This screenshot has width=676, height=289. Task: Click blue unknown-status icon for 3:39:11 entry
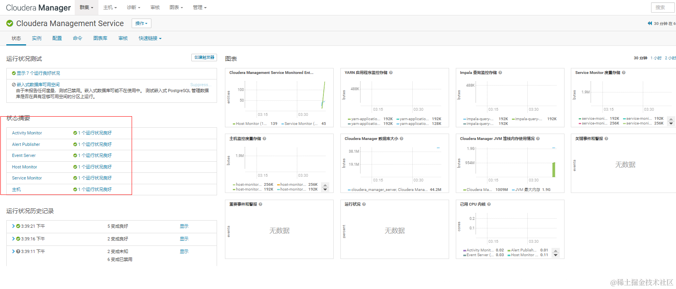point(18,251)
